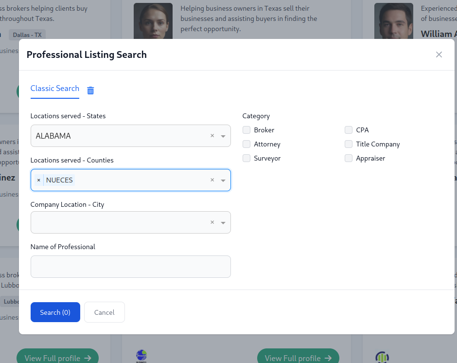The height and width of the screenshot is (363, 457).
Task: Focus the Name of Professional input
Action: (x=130, y=267)
